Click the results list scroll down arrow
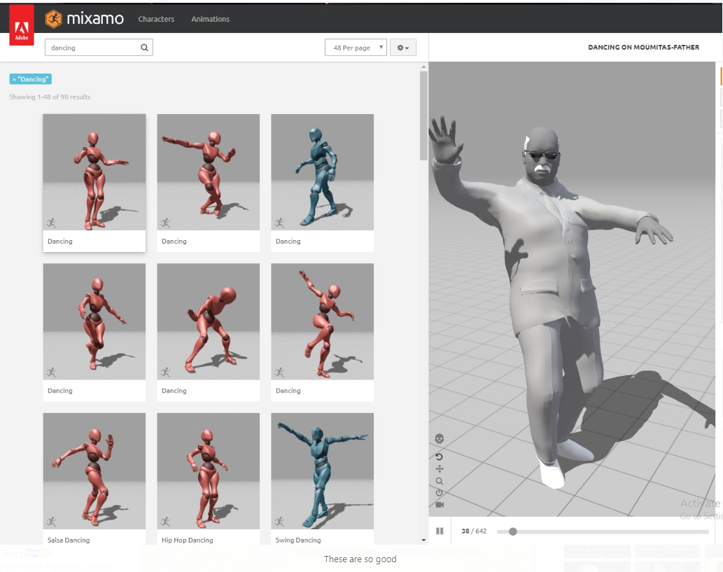723x572 pixels. pyautogui.click(x=423, y=540)
